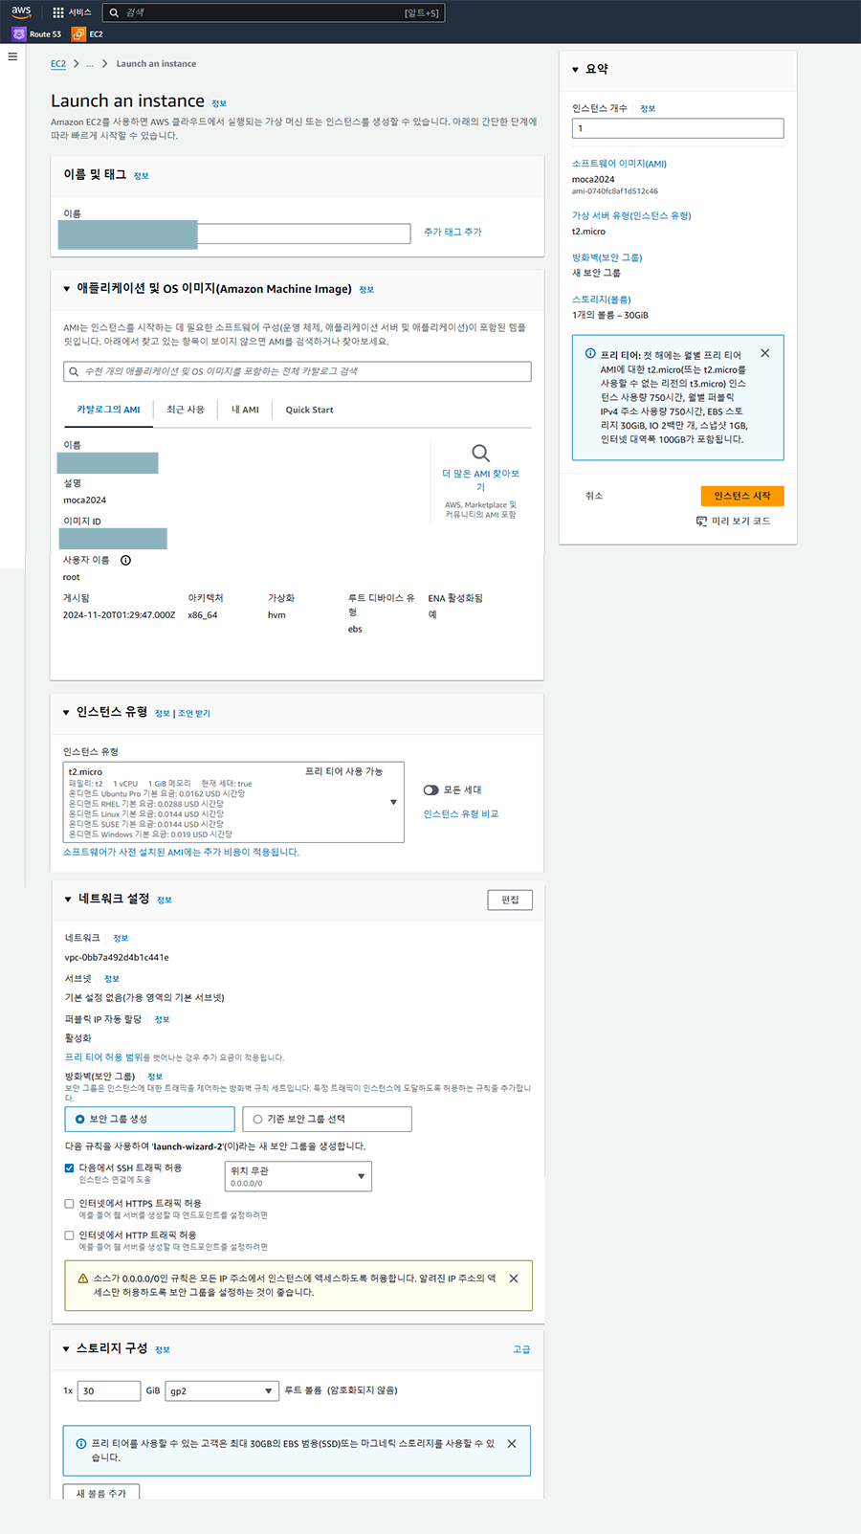Collapse the 네트워크 설정 section
The width and height of the screenshot is (861, 1534).
pos(68,900)
